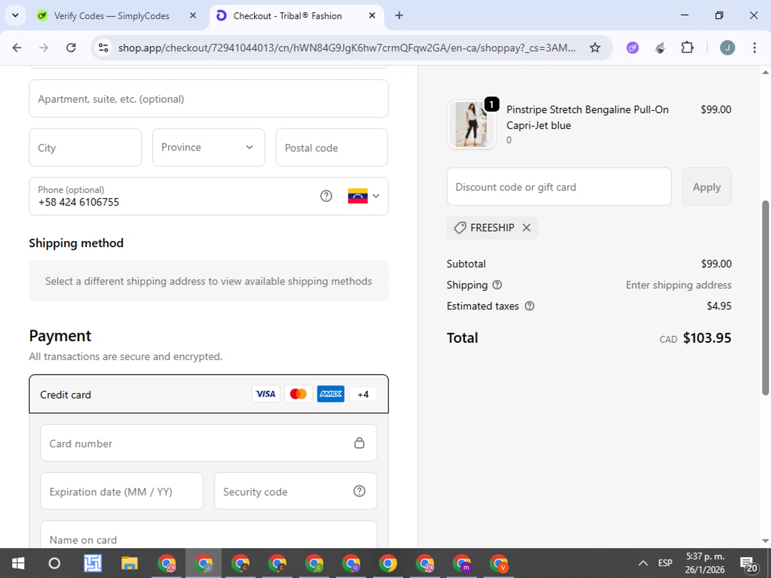The image size is (771, 578).
Task: Click the Subtotal $99.00 amount
Action: pos(716,264)
